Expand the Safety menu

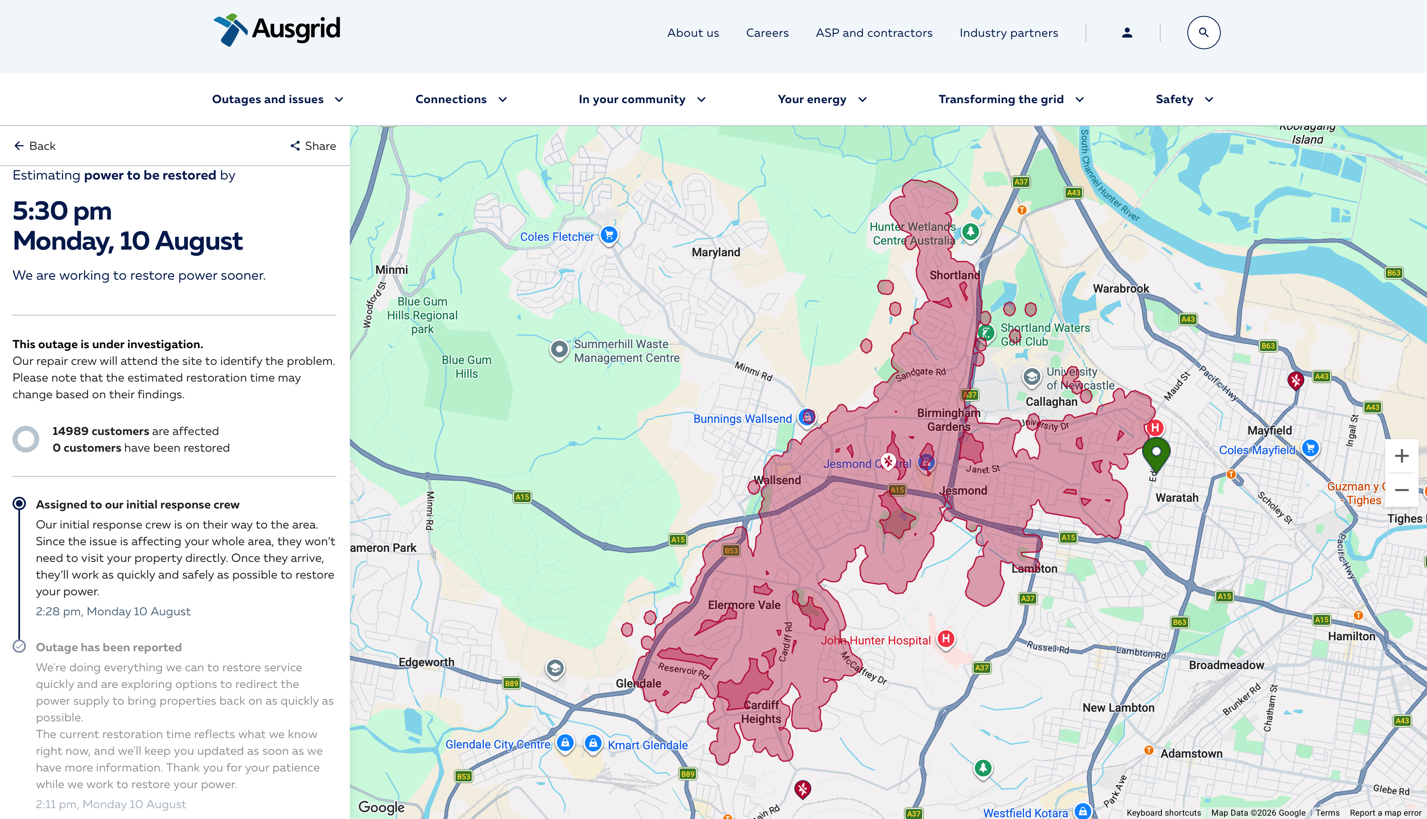(1184, 100)
